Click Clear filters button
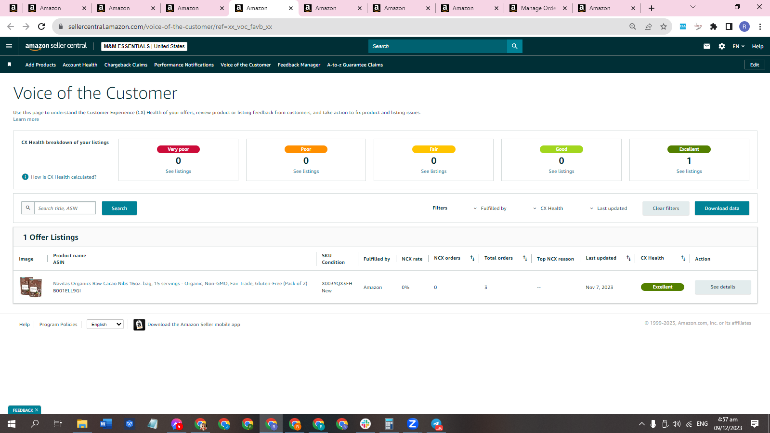Viewport: 770px width, 433px height. coord(666,208)
